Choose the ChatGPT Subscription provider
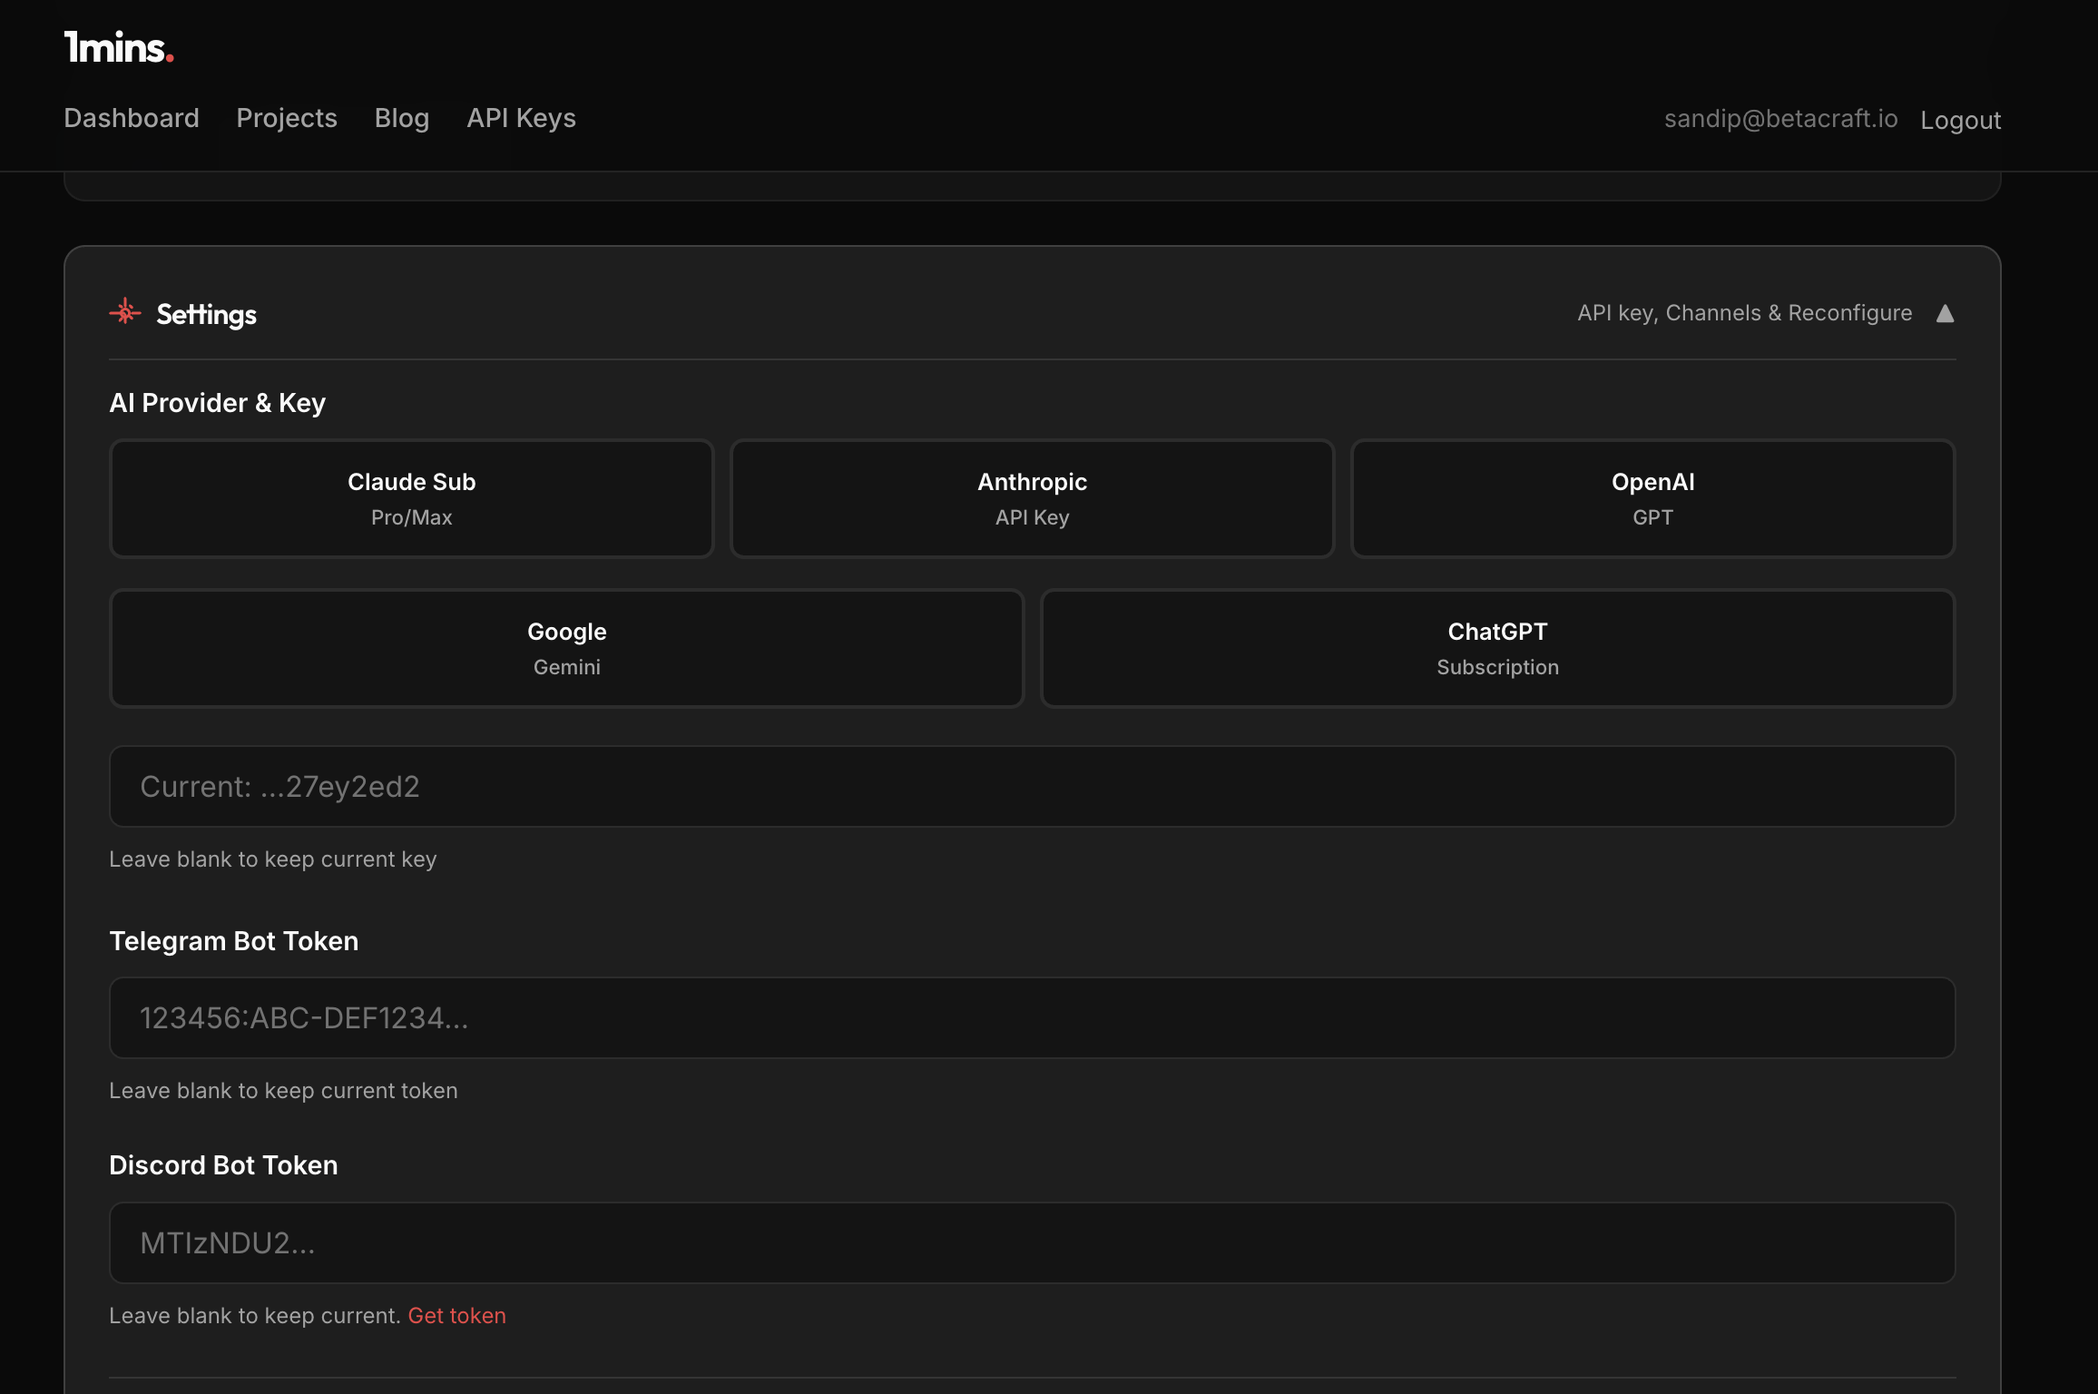Viewport: 2098px width, 1394px height. [1497, 648]
